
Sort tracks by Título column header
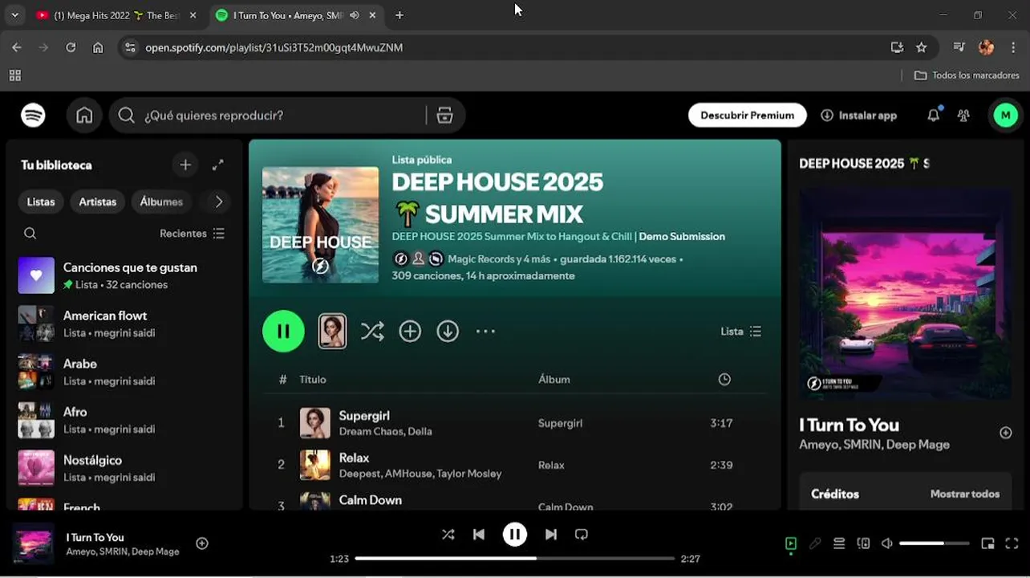[x=313, y=379]
